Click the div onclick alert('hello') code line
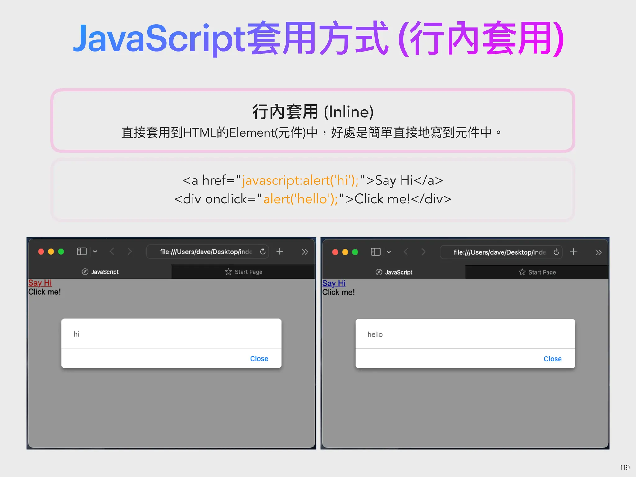This screenshot has height=477, width=636. pyautogui.click(x=313, y=199)
